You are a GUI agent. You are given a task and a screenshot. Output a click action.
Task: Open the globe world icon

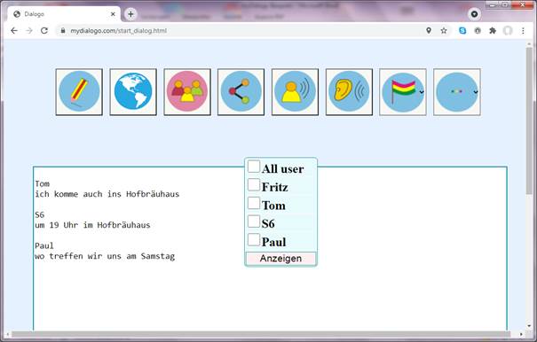coord(133,92)
